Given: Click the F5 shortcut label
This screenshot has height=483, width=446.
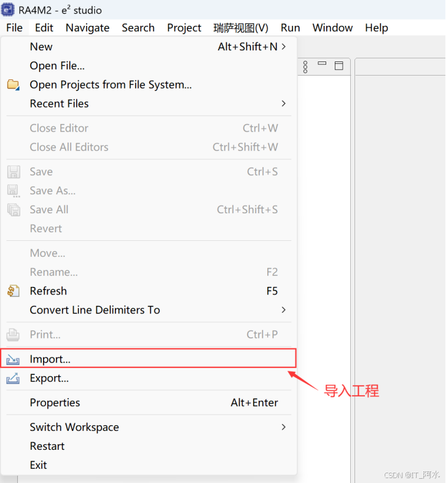Looking at the screenshot, I should (x=272, y=291).
